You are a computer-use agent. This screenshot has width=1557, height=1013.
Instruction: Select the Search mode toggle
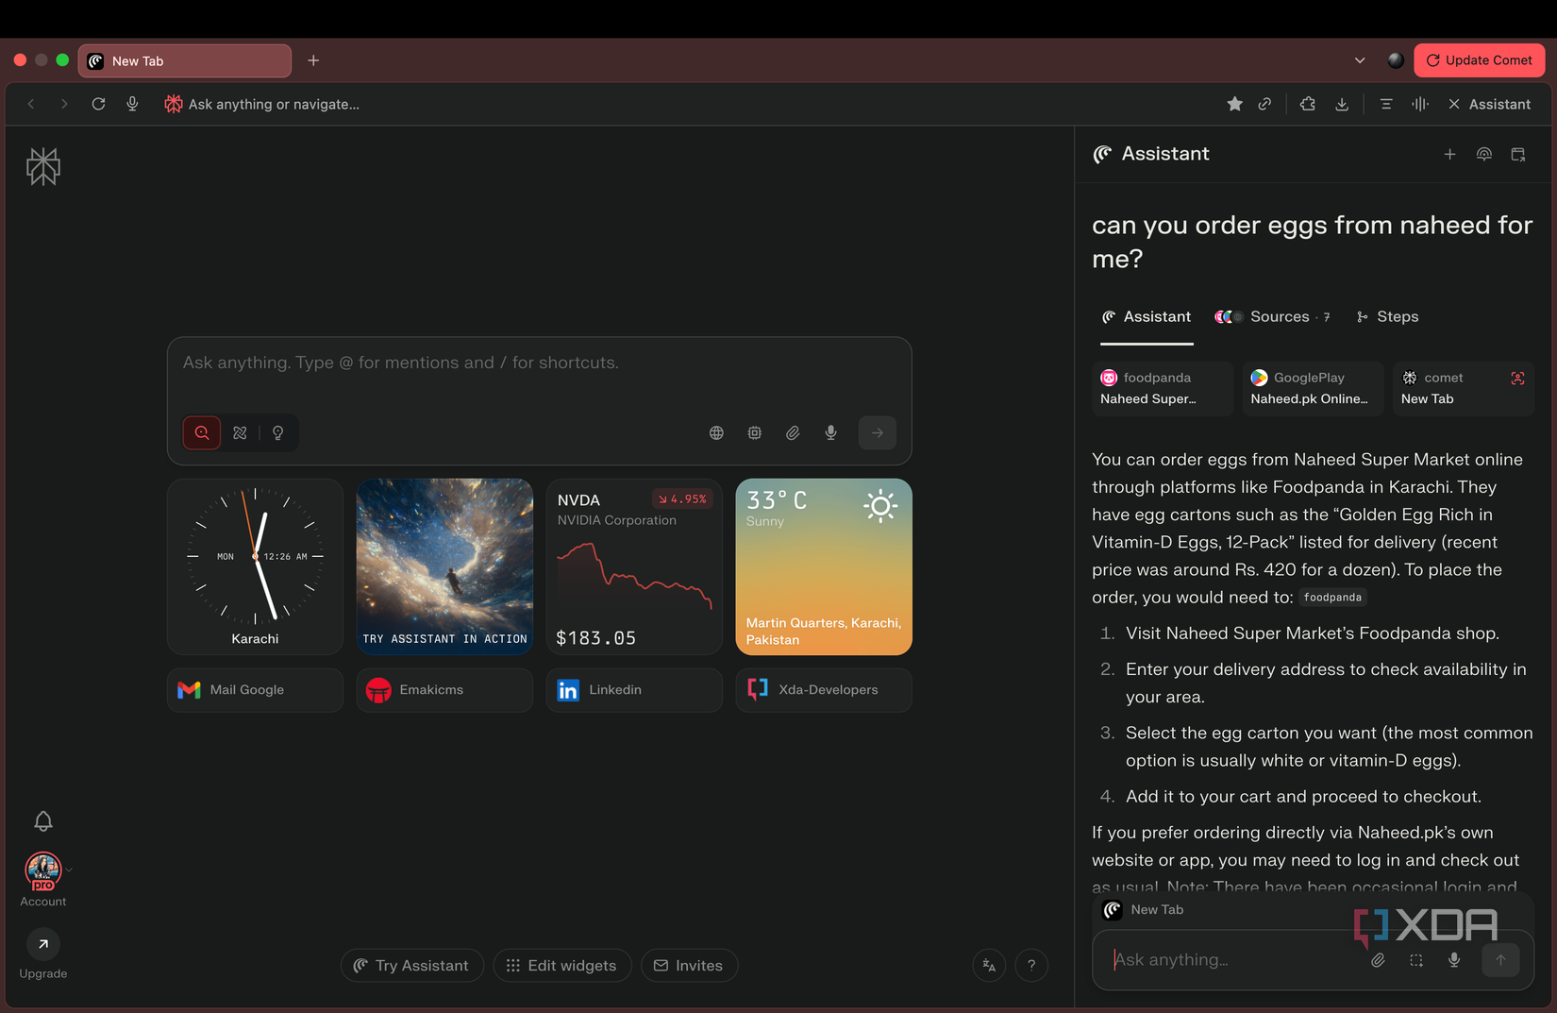[202, 432]
